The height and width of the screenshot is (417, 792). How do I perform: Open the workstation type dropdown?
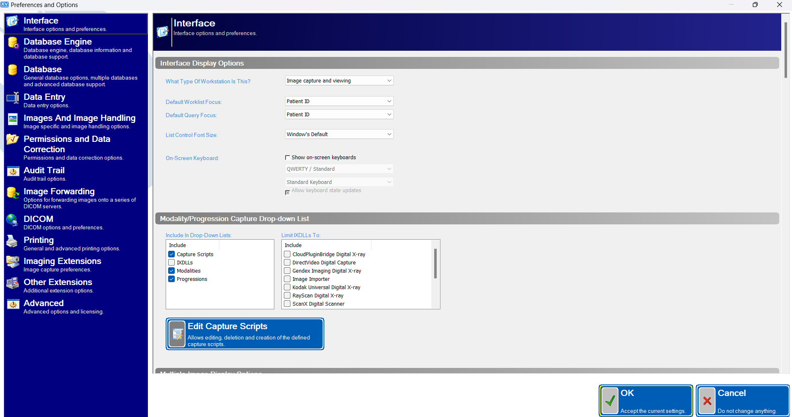point(339,81)
